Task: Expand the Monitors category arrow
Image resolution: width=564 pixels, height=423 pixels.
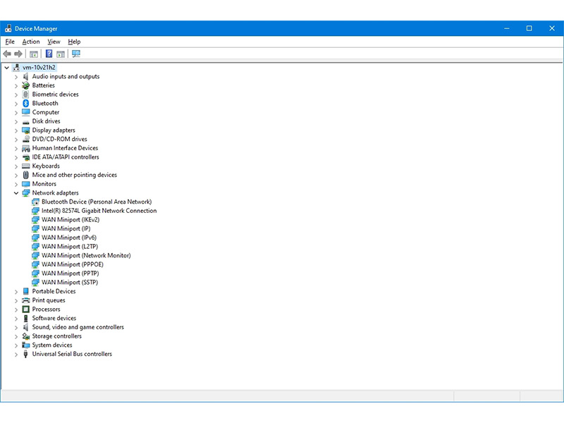Action: pyautogui.click(x=16, y=184)
